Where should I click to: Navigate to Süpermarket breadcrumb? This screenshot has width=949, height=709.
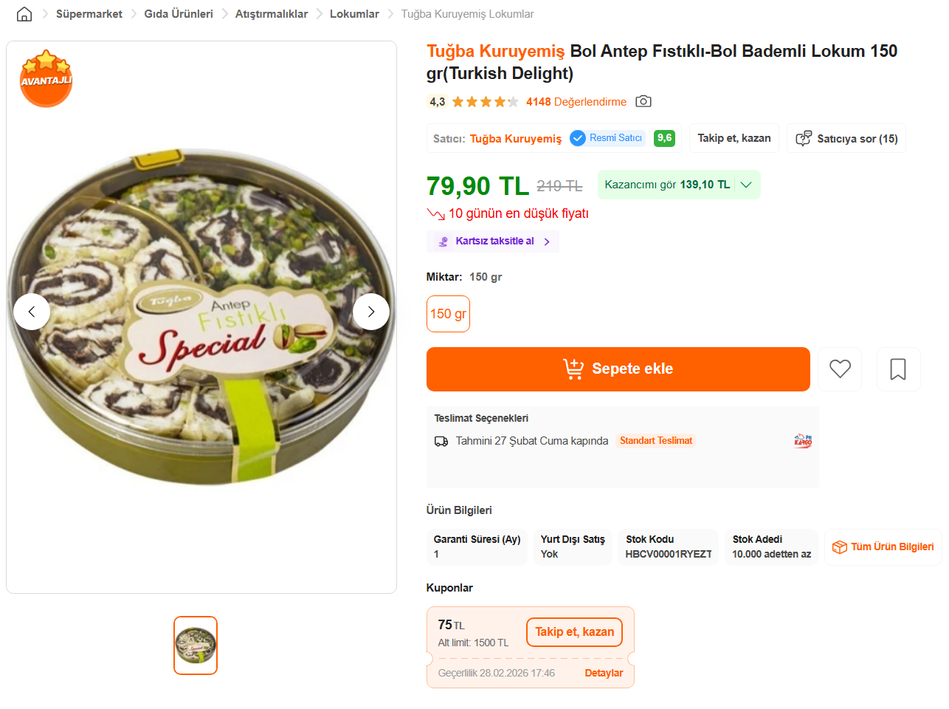[89, 14]
